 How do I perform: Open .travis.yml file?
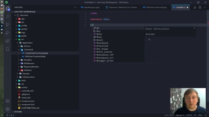(46, 97)
